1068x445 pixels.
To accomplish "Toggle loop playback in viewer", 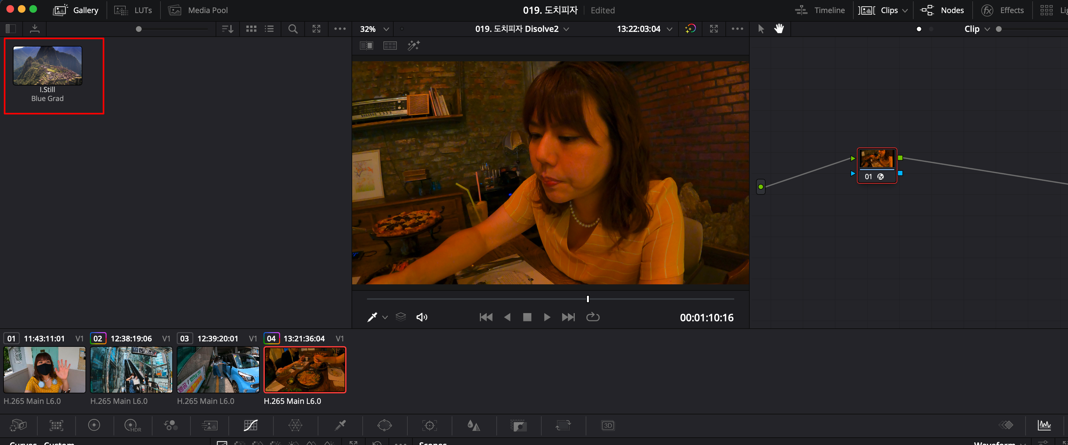I will [x=592, y=317].
